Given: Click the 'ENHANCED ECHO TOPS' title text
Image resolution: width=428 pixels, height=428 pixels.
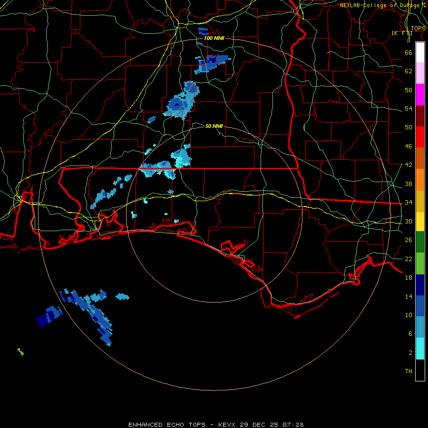Looking at the screenshot, I should (x=167, y=425).
